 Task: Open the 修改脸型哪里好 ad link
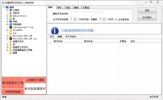[35, 89]
